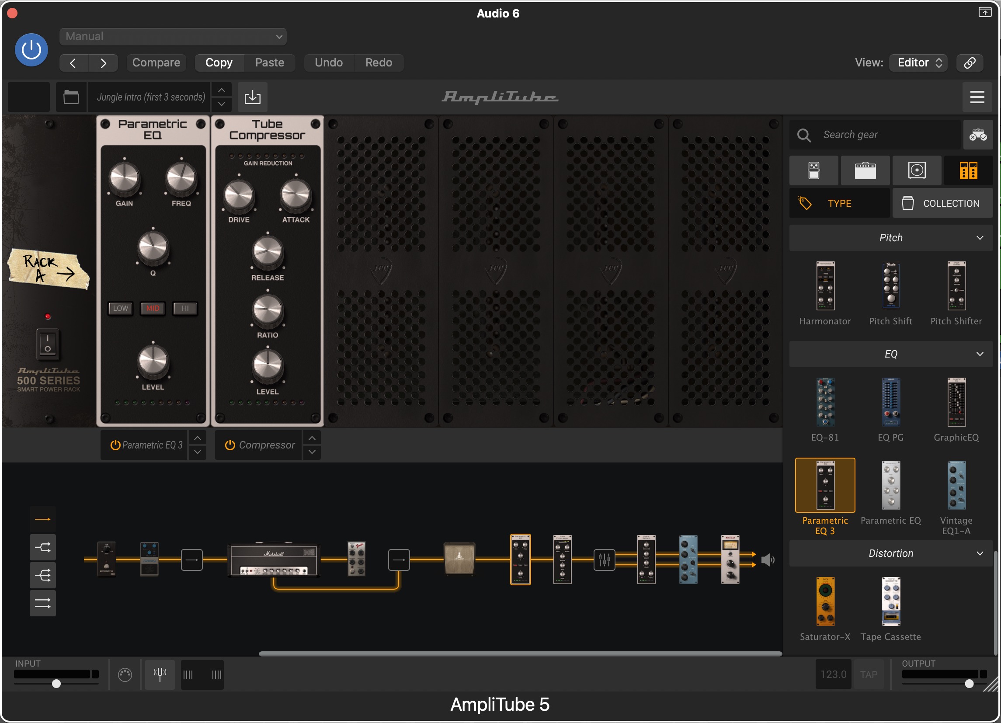1001x723 pixels.
Task: Click the 123.0 tempo value field
Action: tap(833, 674)
